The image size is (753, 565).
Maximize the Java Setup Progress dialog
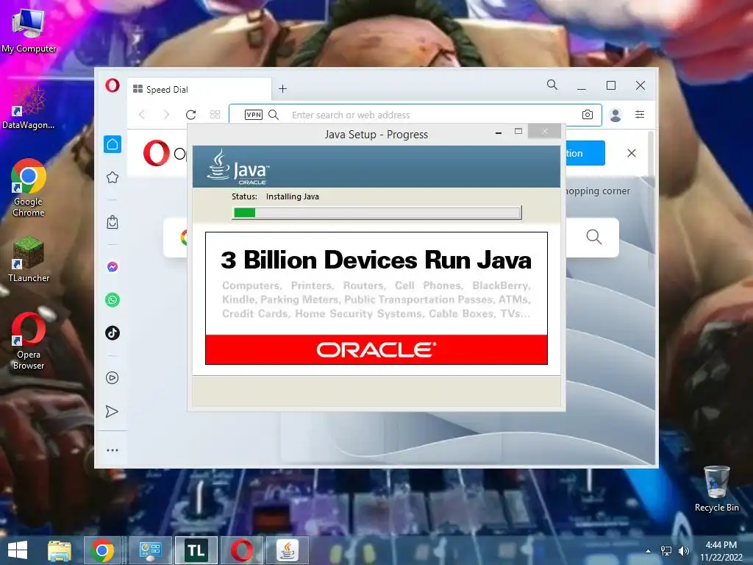point(518,131)
